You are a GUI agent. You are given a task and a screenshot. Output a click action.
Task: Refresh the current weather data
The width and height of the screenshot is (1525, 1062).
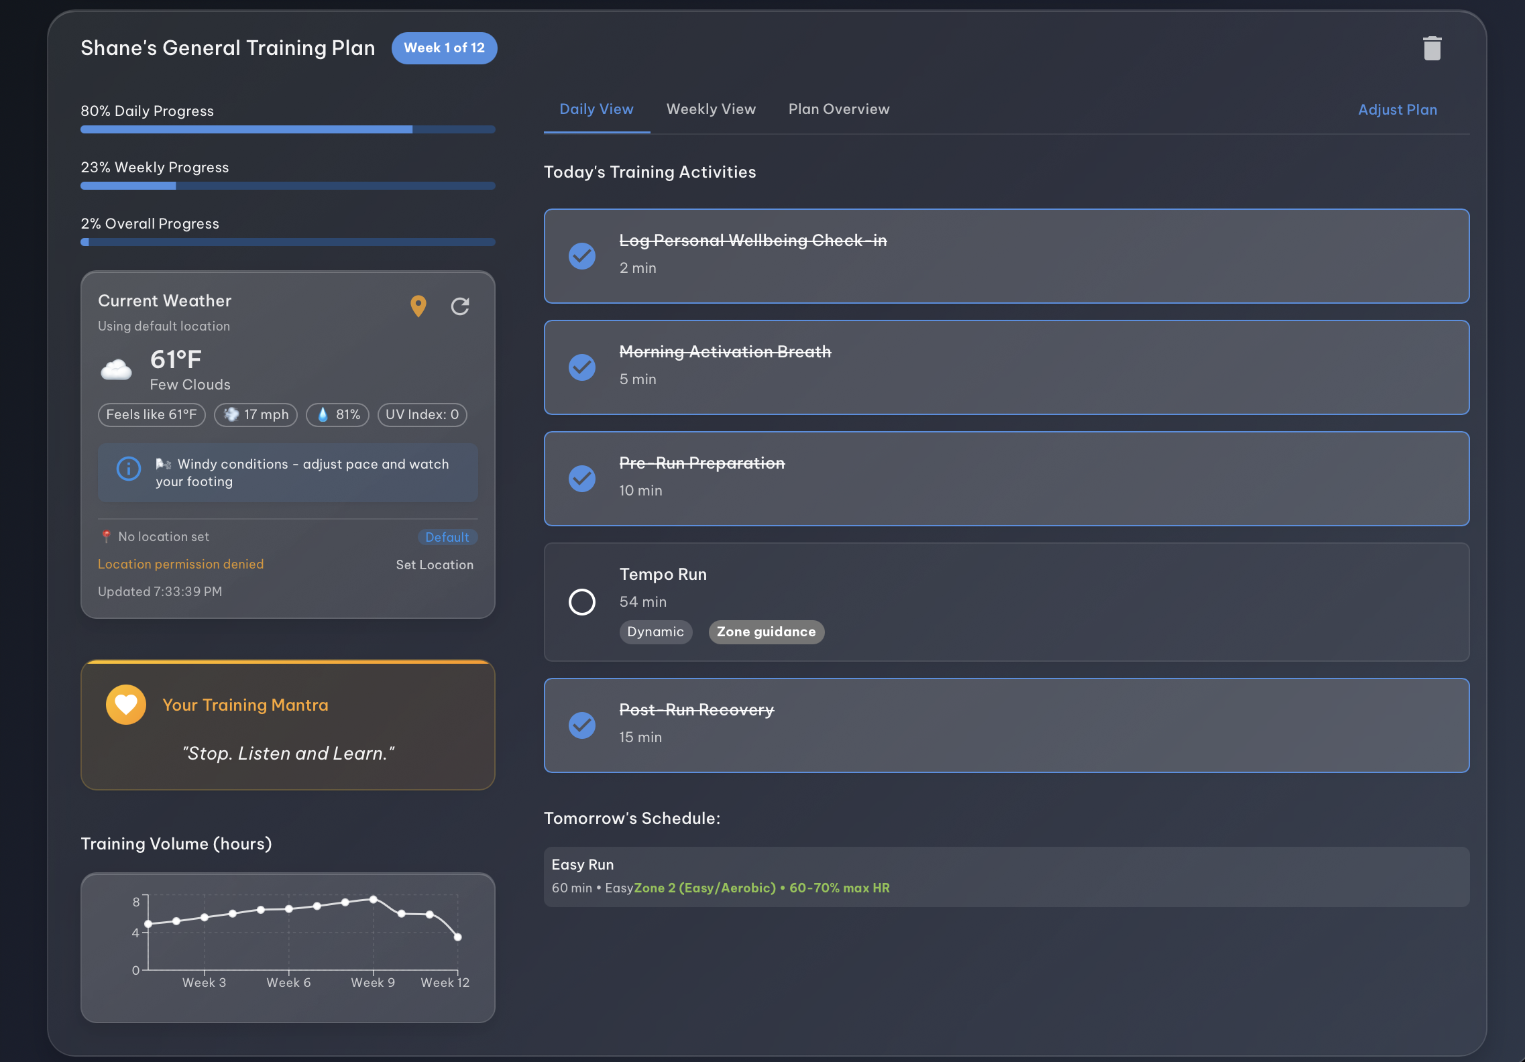[460, 306]
